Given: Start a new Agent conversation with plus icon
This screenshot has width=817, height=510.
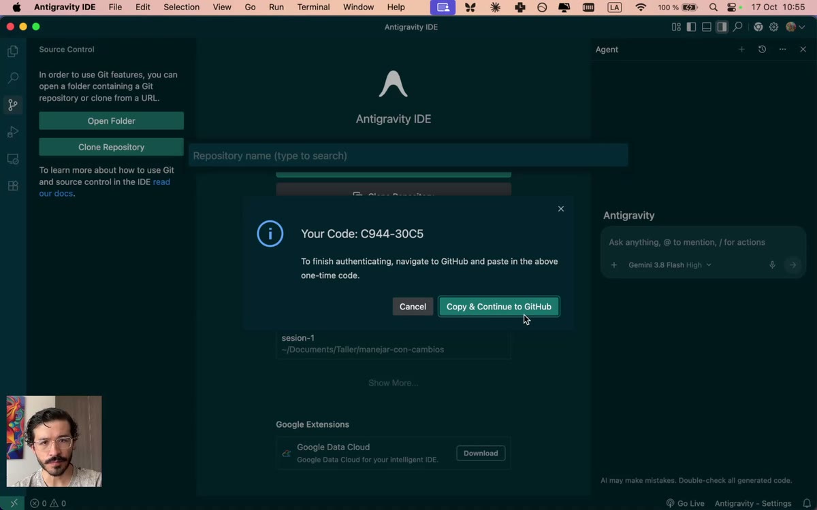Looking at the screenshot, I should [741, 49].
